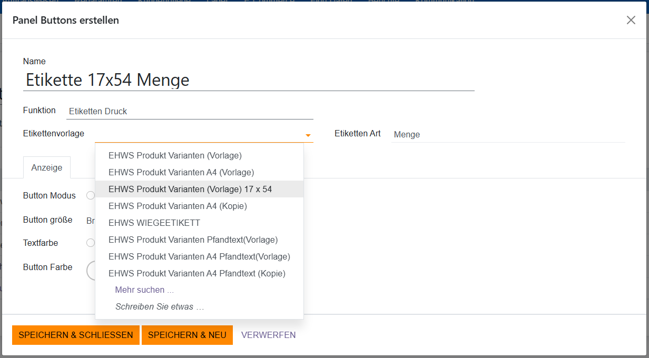Screen dimensions: 649x358
Task: Open the Etikettenvorlage dropdown arrow
Action: coord(308,135)
